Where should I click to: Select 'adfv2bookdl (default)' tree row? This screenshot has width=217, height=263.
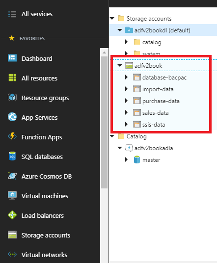pos(163,30)
